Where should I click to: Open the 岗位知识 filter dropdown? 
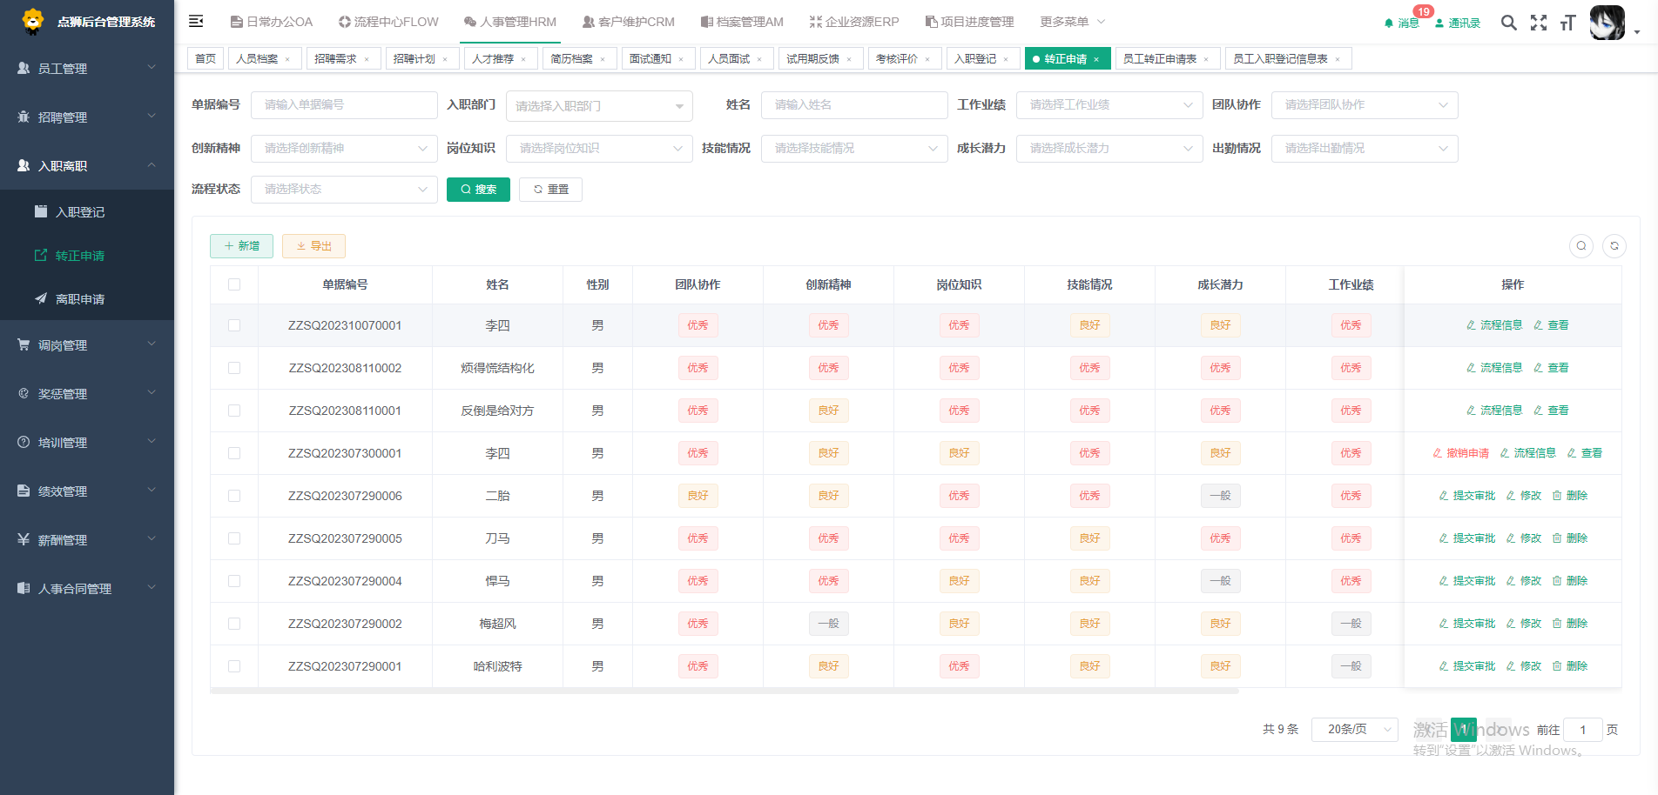pyautogui.click(x=599, y=149)
